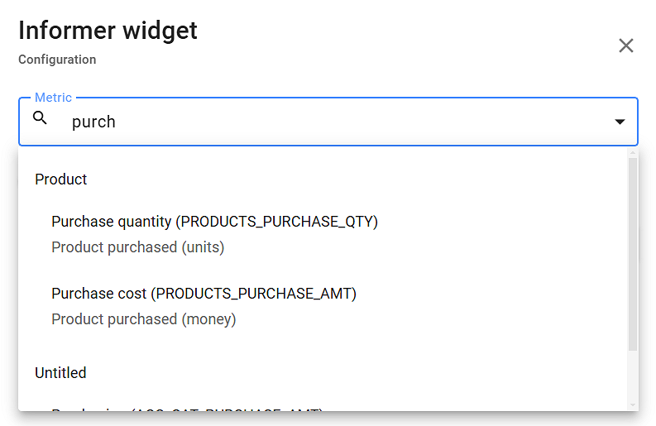Click the typed text "purch" in search

click(93, 122)
